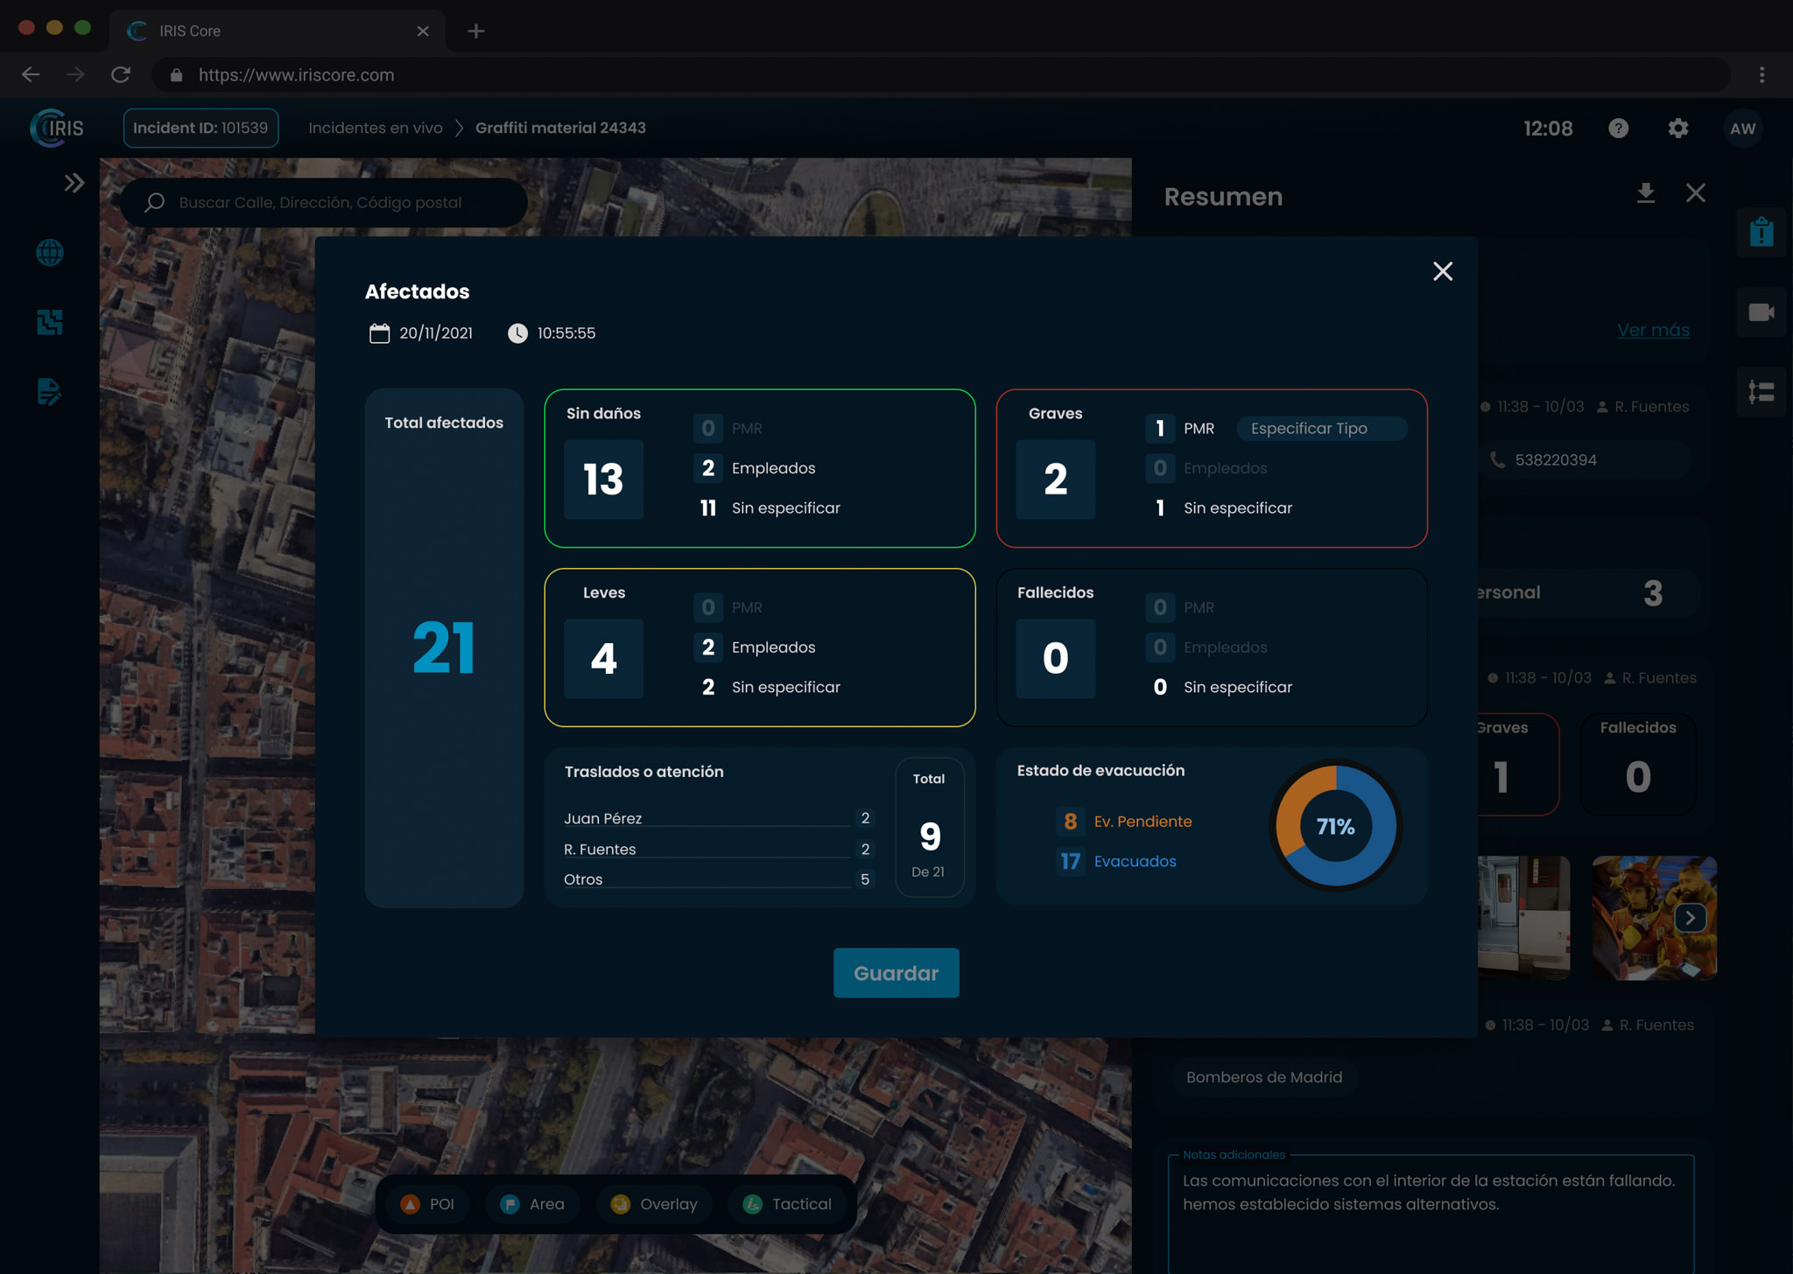Open the help question mark icon

[1618, 129]
